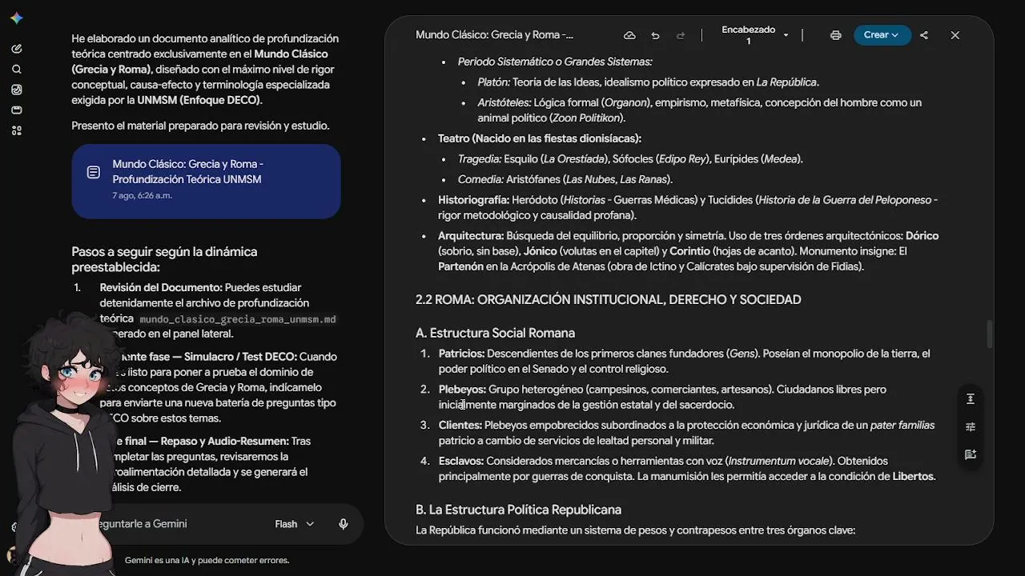Click the 7 ago, 6:26 a.m. timestamp
This screenshot has height=576, width=1025.
(x=143, y=195)
